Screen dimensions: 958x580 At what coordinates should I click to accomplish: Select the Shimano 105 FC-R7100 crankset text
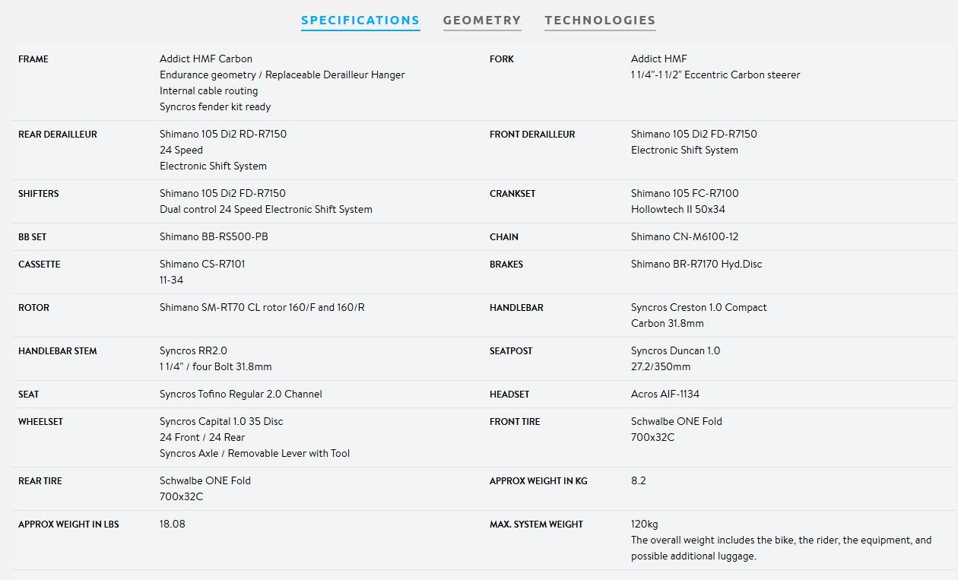point(684,193)
